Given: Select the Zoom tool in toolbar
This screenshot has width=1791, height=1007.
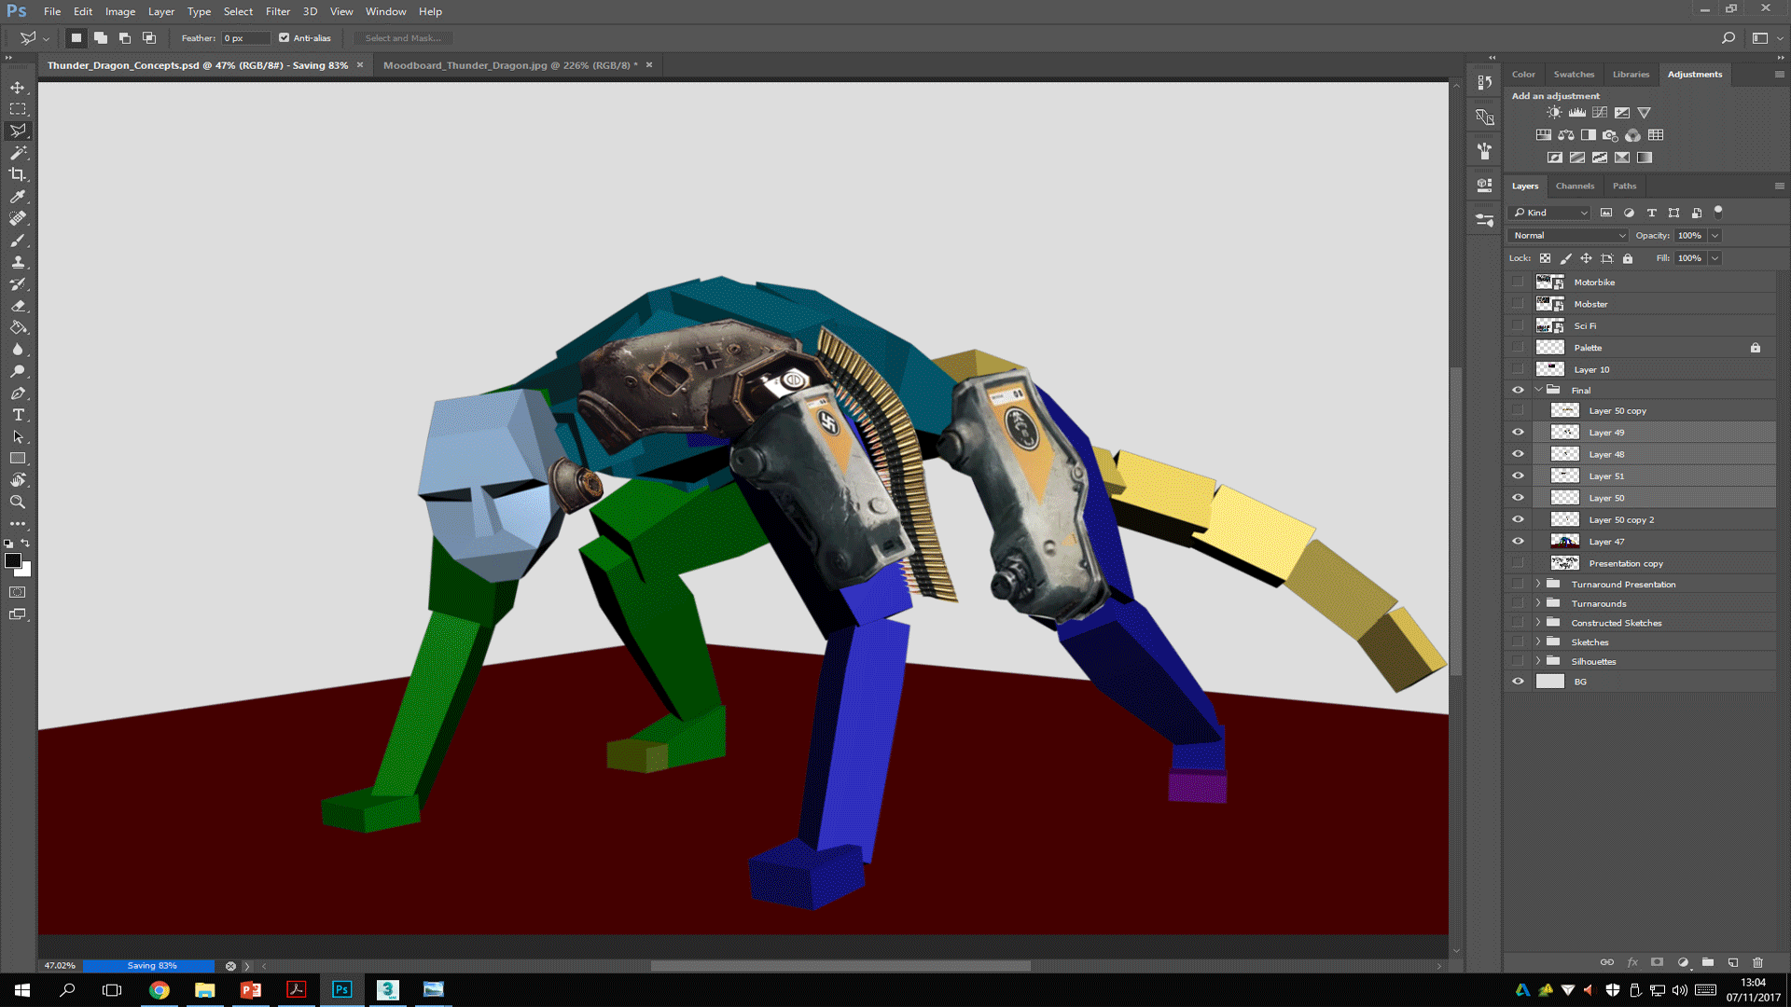Looking at the screenshot, I should tap(18, 503).
